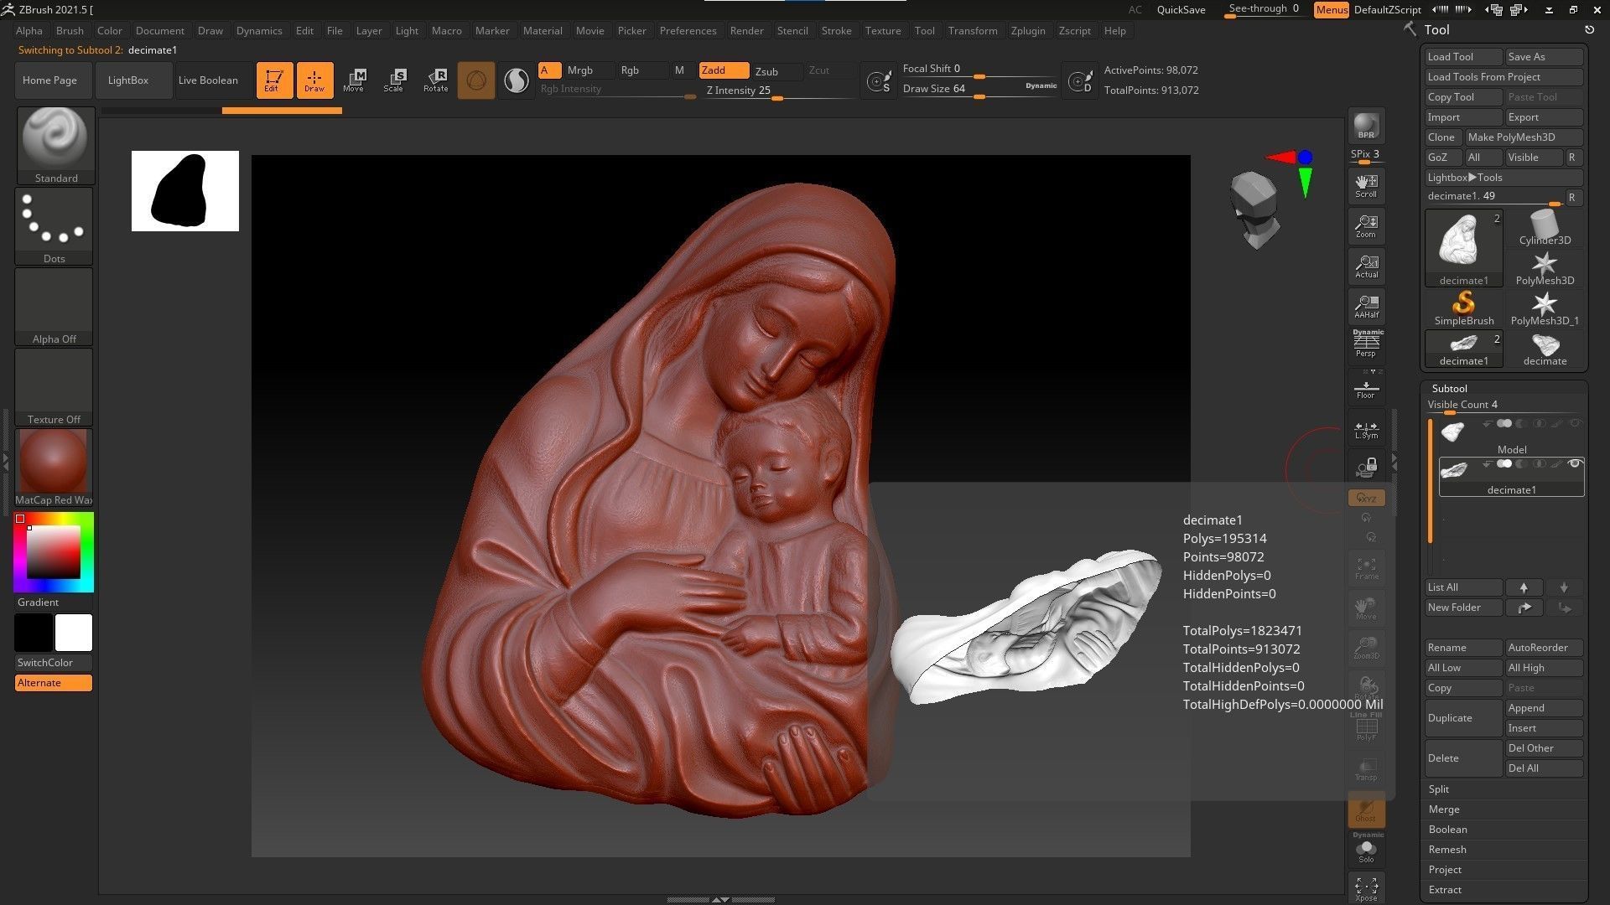Select the Cylinder3D tool

tap(1544, 227)
